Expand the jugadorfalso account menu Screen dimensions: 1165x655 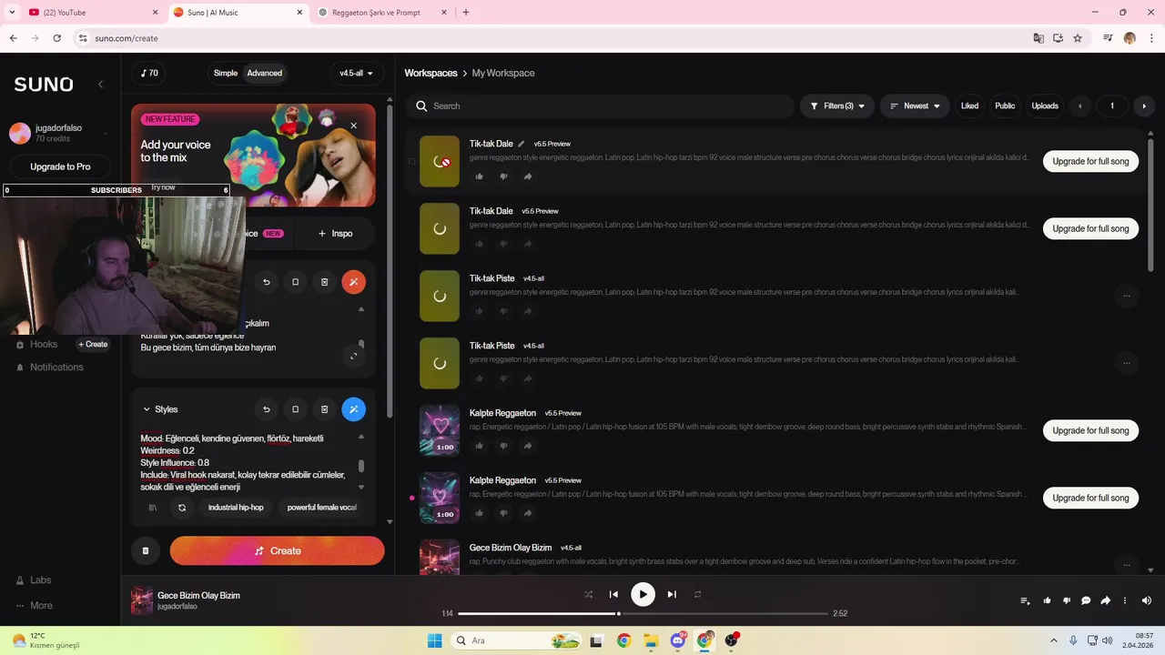(x=106, y=134)
